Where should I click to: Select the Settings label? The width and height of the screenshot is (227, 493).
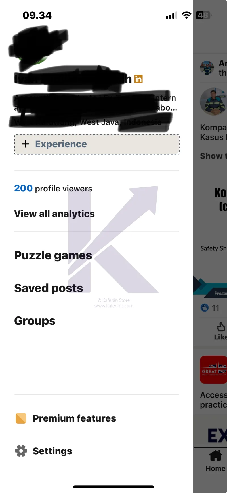(52, 451)
